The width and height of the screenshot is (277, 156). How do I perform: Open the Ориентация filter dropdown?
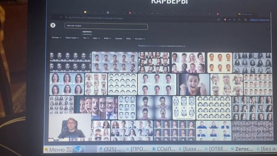[72, 38]
